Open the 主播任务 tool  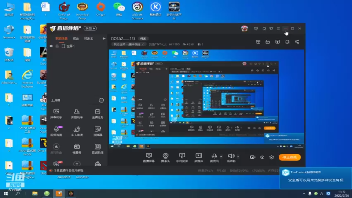pyautogui.click(x=98, y=114)
